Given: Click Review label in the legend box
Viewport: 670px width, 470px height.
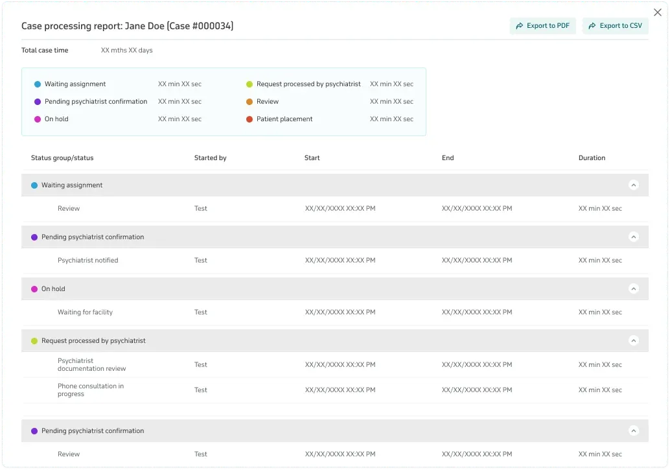Looking at the screenshot, I should pyautogui.click(x=268, y=102).
